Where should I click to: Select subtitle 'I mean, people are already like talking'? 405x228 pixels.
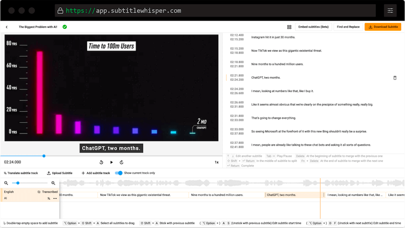pos(311,145)
